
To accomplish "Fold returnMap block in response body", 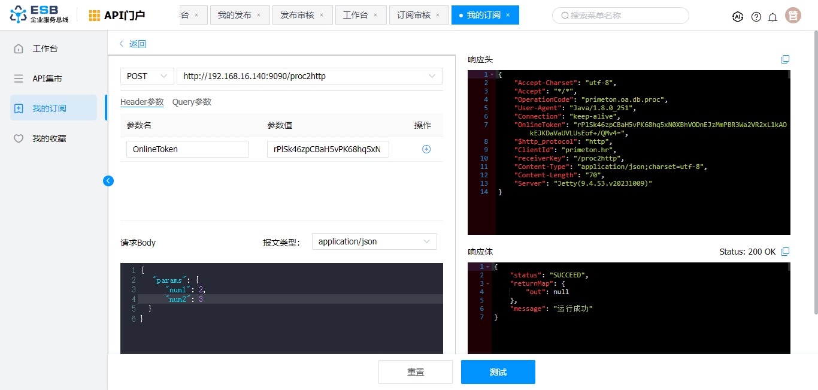I will (488, 283).
